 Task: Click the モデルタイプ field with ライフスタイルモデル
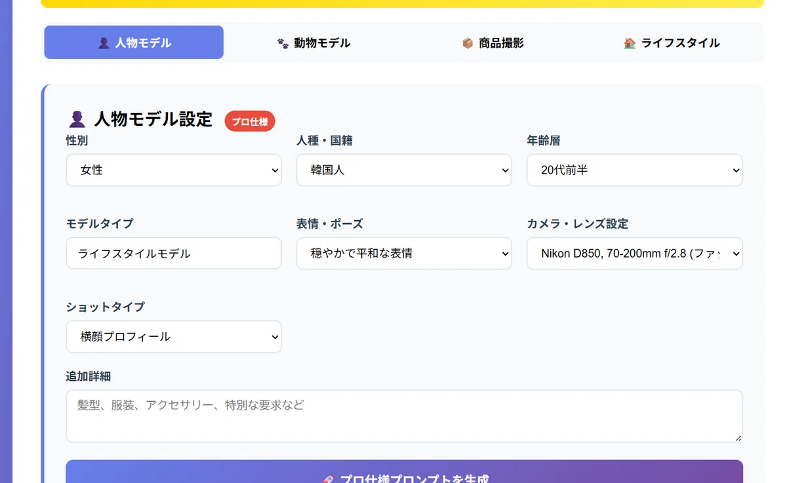[x=174, y=253]
